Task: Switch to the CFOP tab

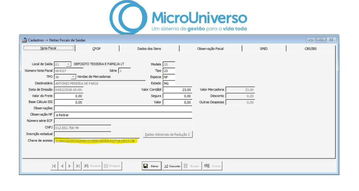Action: coord(97,49)
